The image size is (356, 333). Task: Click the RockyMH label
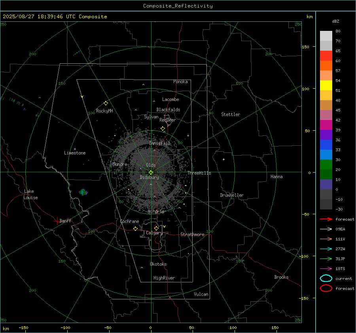pos(104,111)
